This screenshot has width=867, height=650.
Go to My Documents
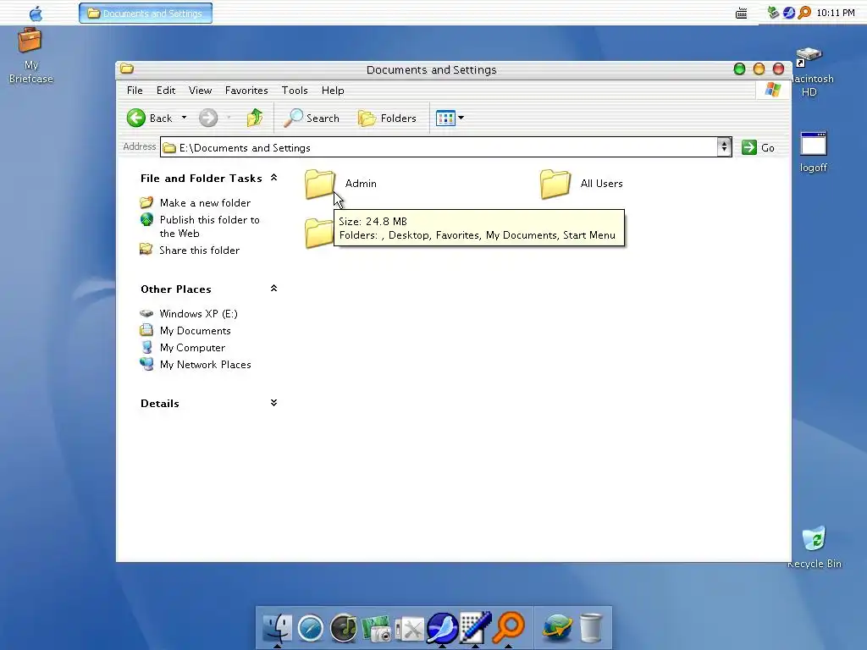196,331
